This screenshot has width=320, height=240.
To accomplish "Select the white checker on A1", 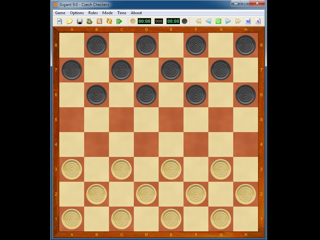I will click(x=72, y=219).
